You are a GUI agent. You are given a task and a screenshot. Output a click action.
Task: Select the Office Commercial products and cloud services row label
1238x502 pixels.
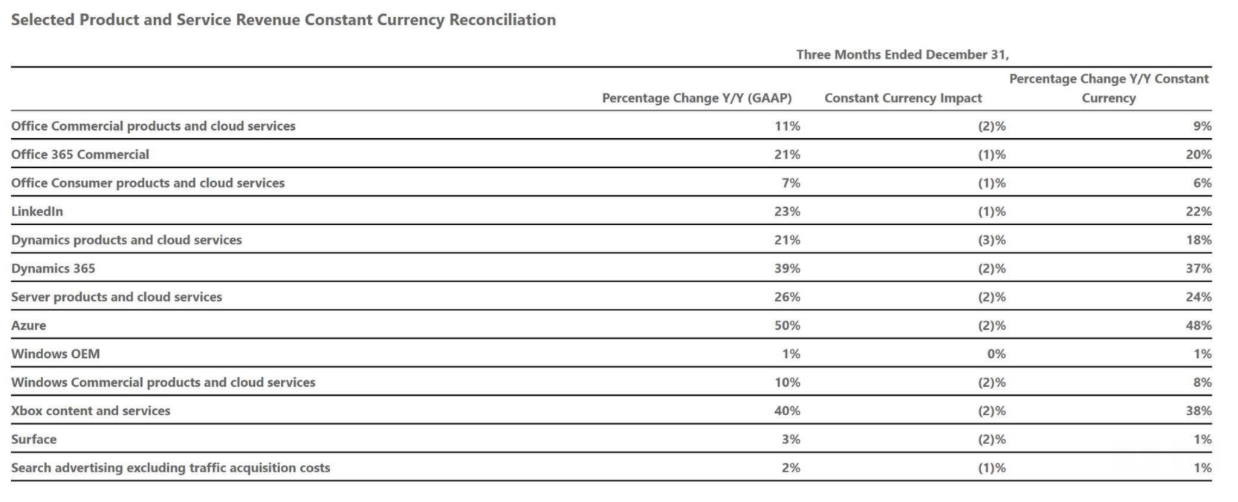tap(153, 126)
